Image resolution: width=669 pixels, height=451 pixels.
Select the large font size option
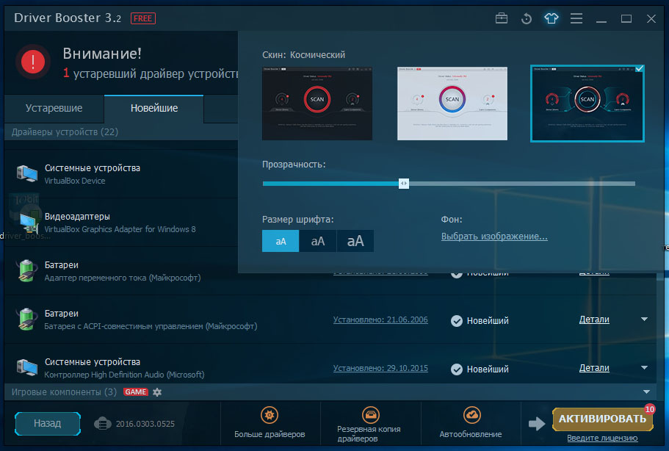(x=355, y=241)
